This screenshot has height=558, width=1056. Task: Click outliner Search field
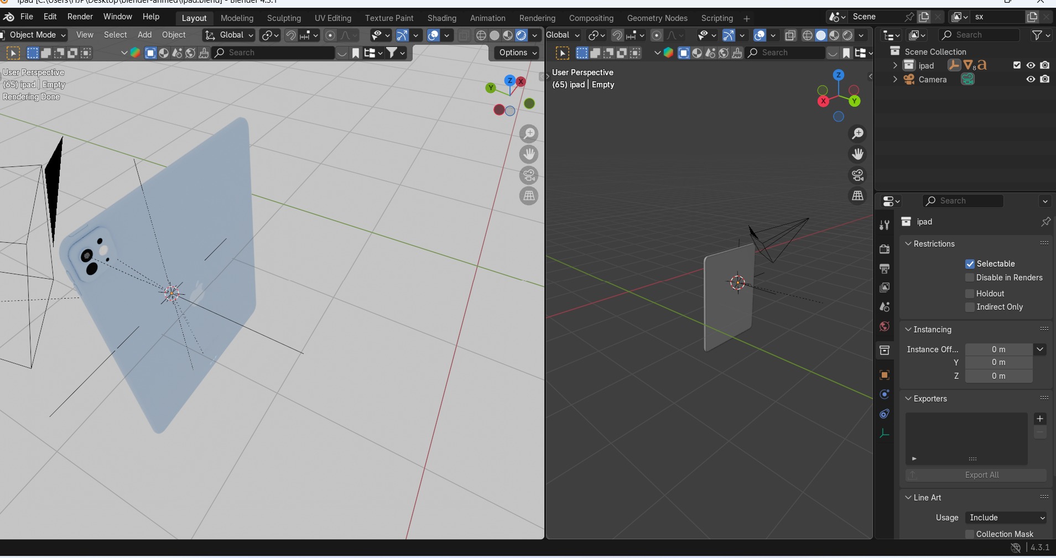979,35
